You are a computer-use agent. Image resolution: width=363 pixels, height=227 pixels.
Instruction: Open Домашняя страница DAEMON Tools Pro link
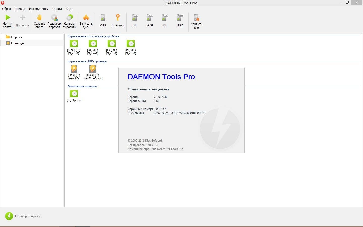(x=155, y=149)
